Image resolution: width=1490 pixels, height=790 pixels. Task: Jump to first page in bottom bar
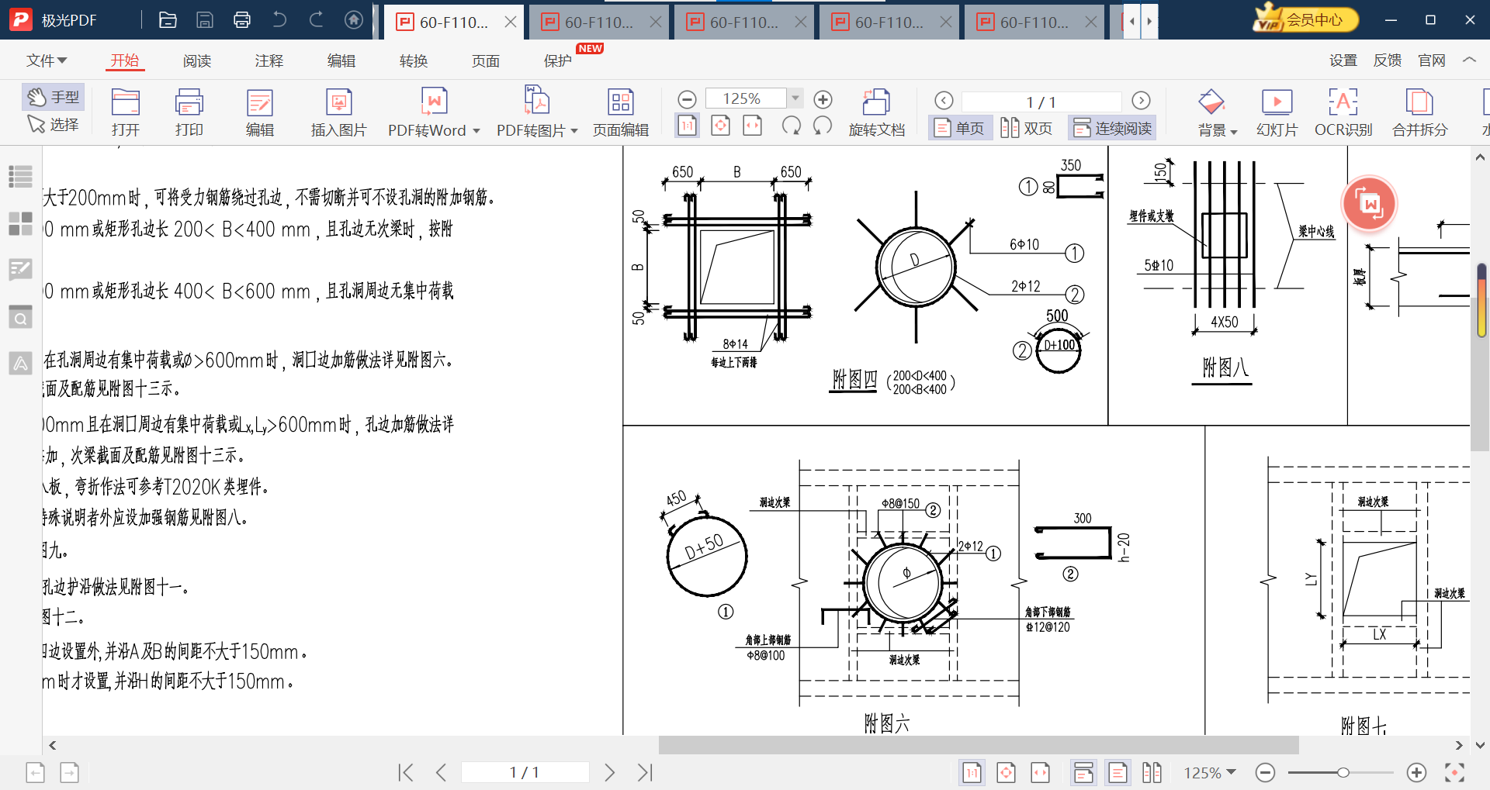(x=406, y=772)
